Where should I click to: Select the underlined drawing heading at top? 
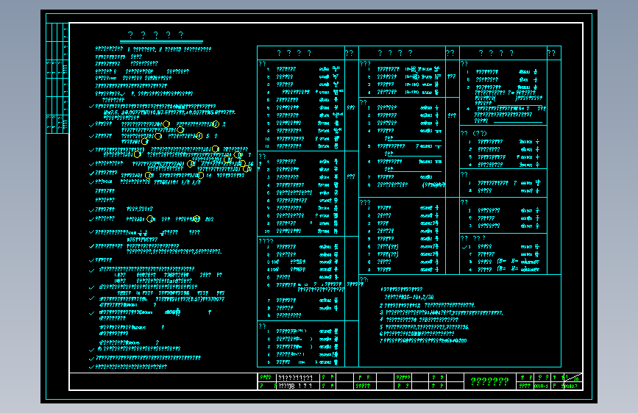pyautogui.click(x=156, y=35)
